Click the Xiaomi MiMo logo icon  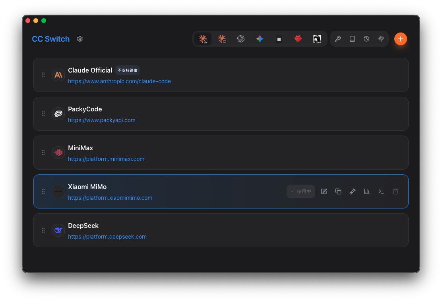coord(58,191)
